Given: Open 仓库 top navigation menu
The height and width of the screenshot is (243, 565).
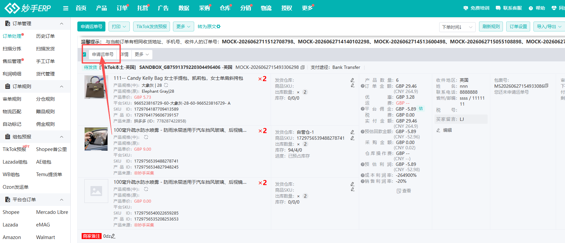Looking at the screenshot, I should (x=225, y=8).
